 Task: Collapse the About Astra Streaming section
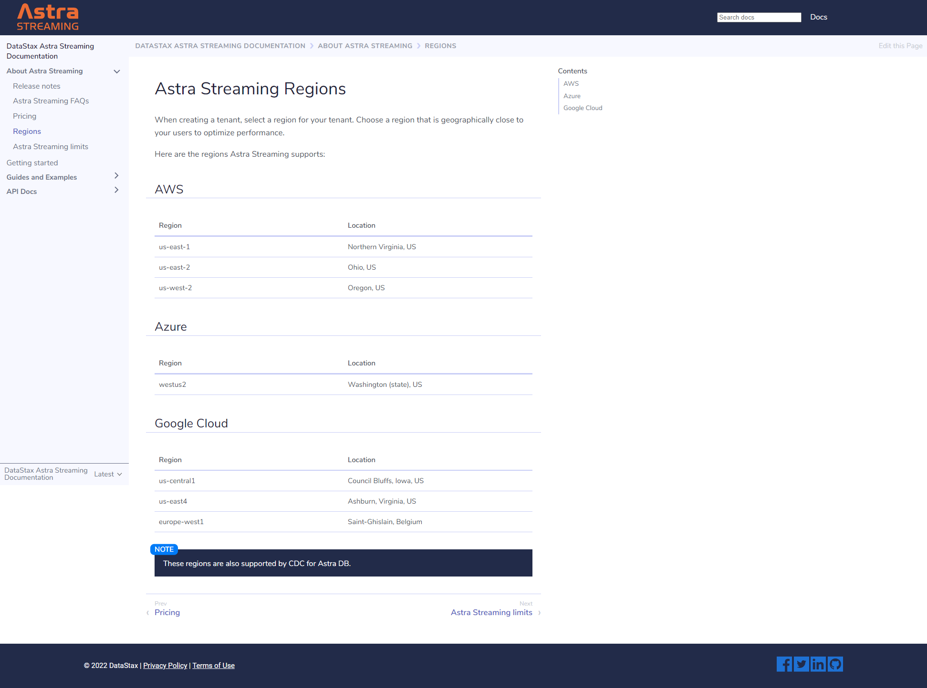point(117,71)
